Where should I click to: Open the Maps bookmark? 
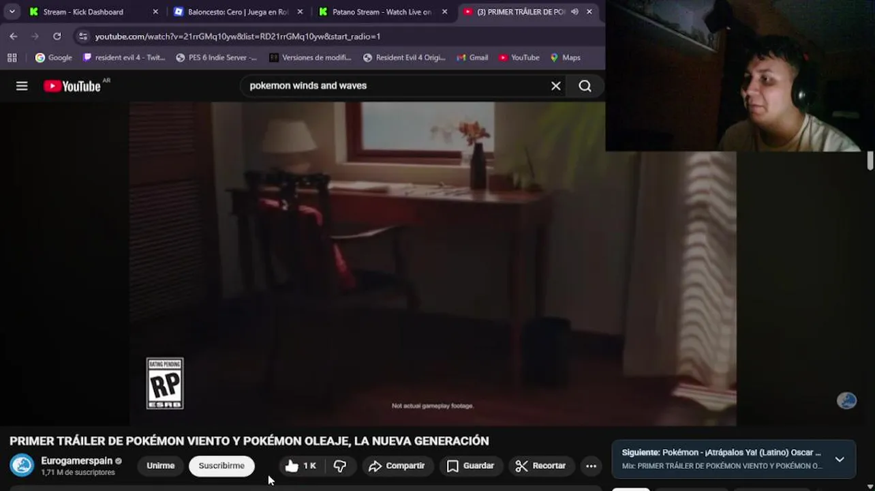coord(565,57)
